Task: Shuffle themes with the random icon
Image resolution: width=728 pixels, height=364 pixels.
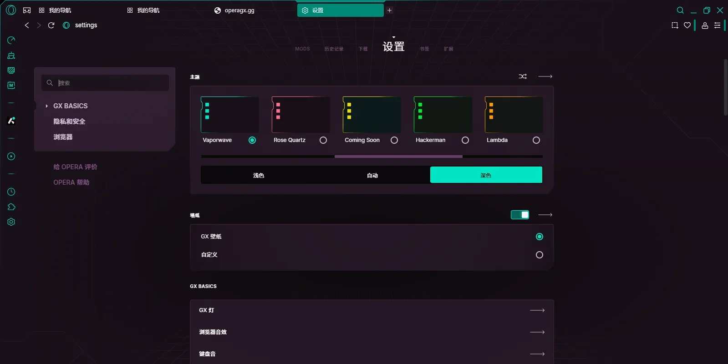Action: coord(523,76)
